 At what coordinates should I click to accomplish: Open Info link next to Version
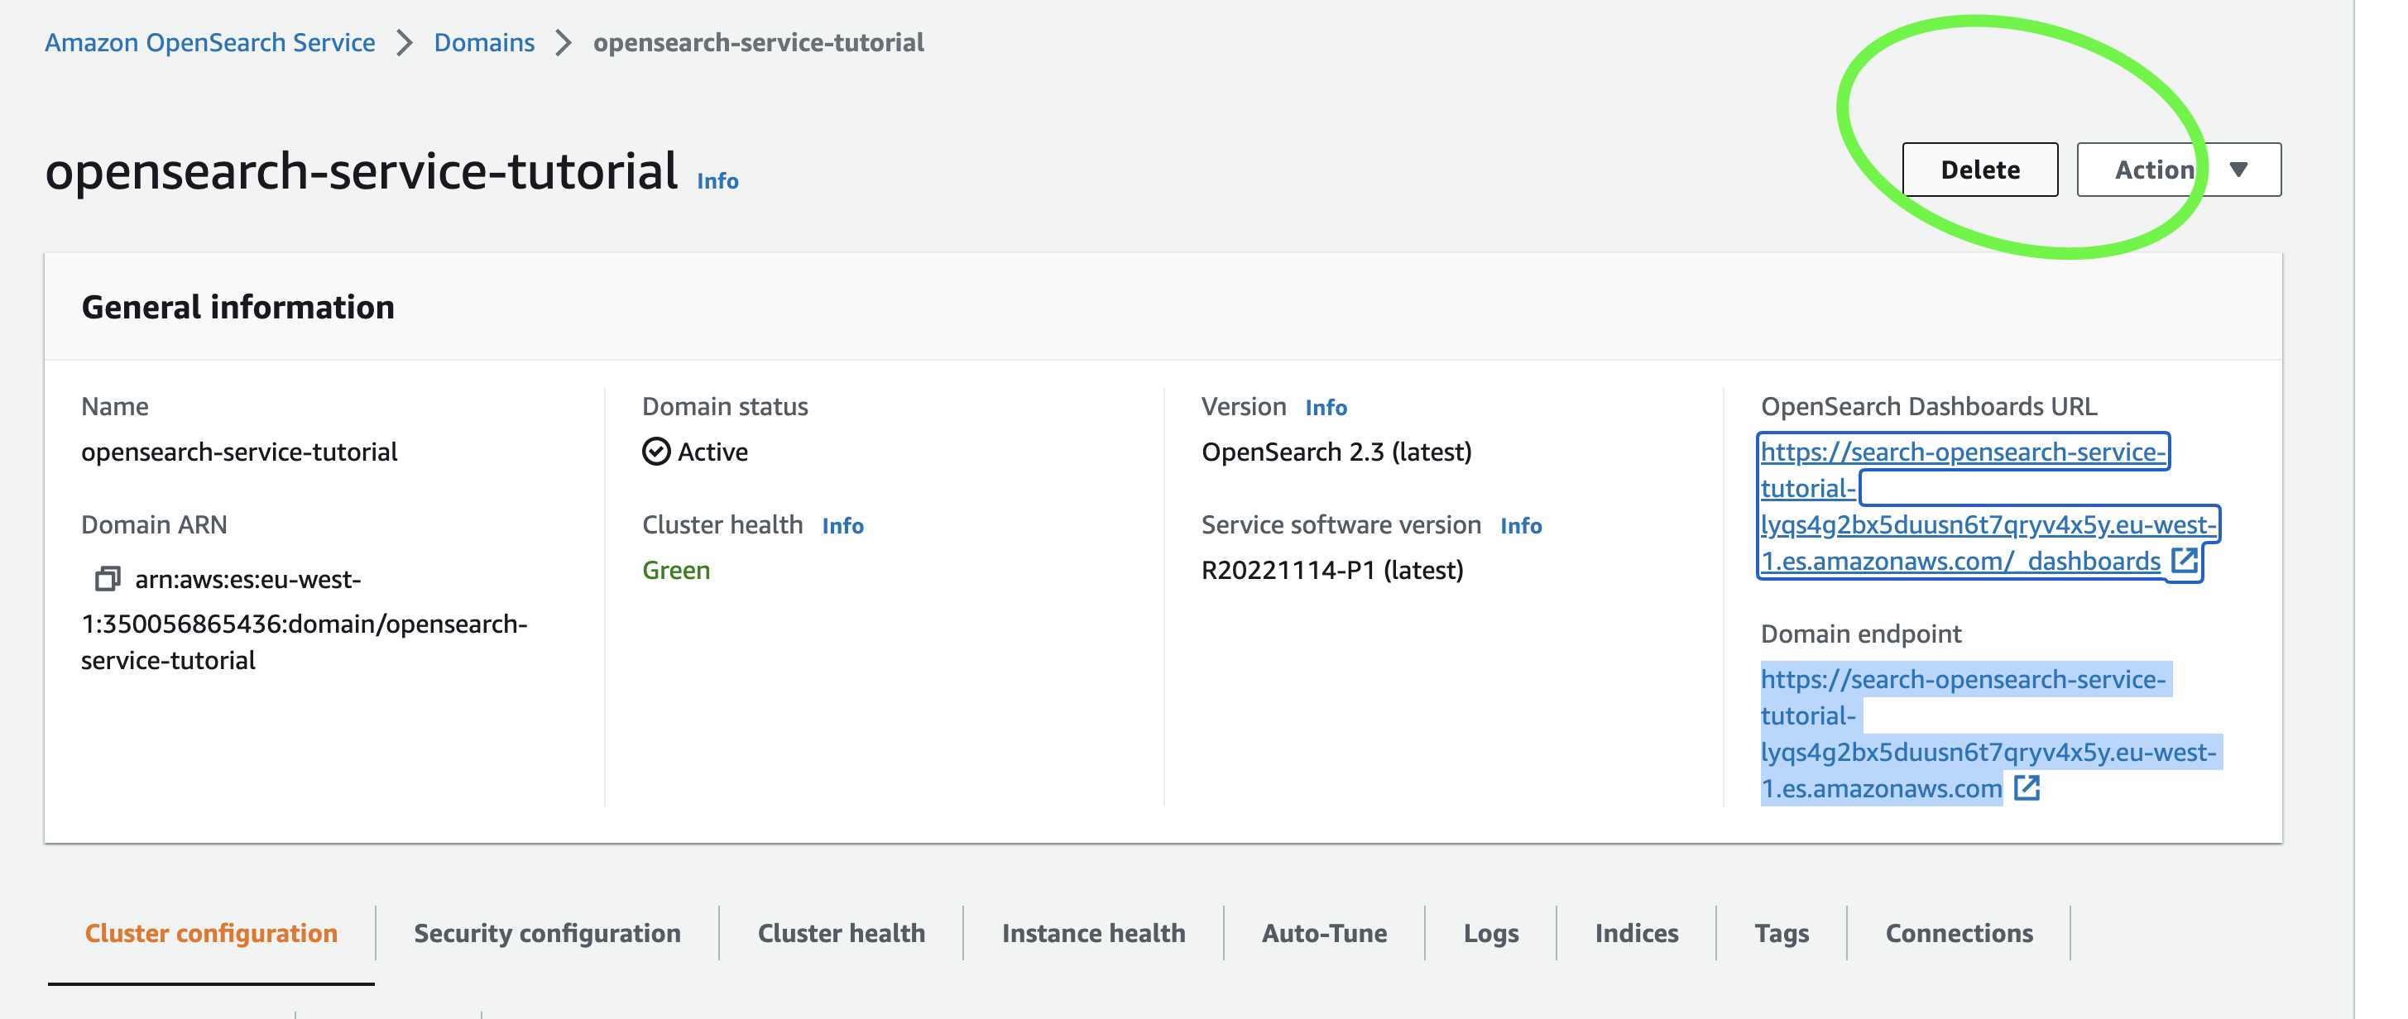click(1326, 408)
